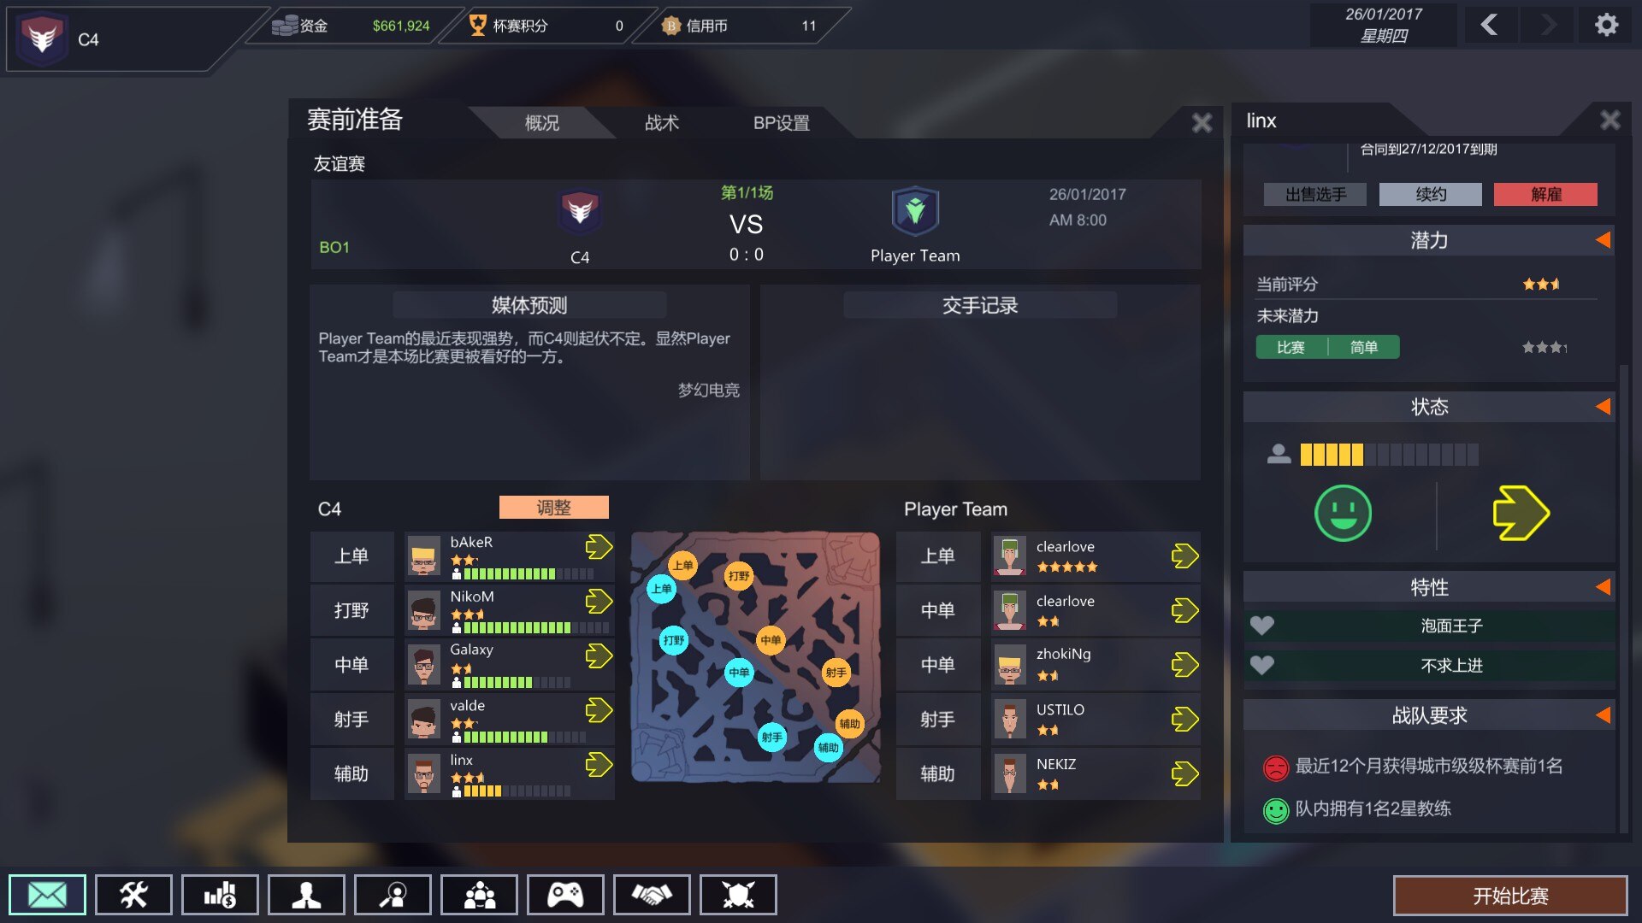Screen dimensions: 1642x923
Task: Open the gamepad icon in bottom bar
Action: (x=565, y=895)
